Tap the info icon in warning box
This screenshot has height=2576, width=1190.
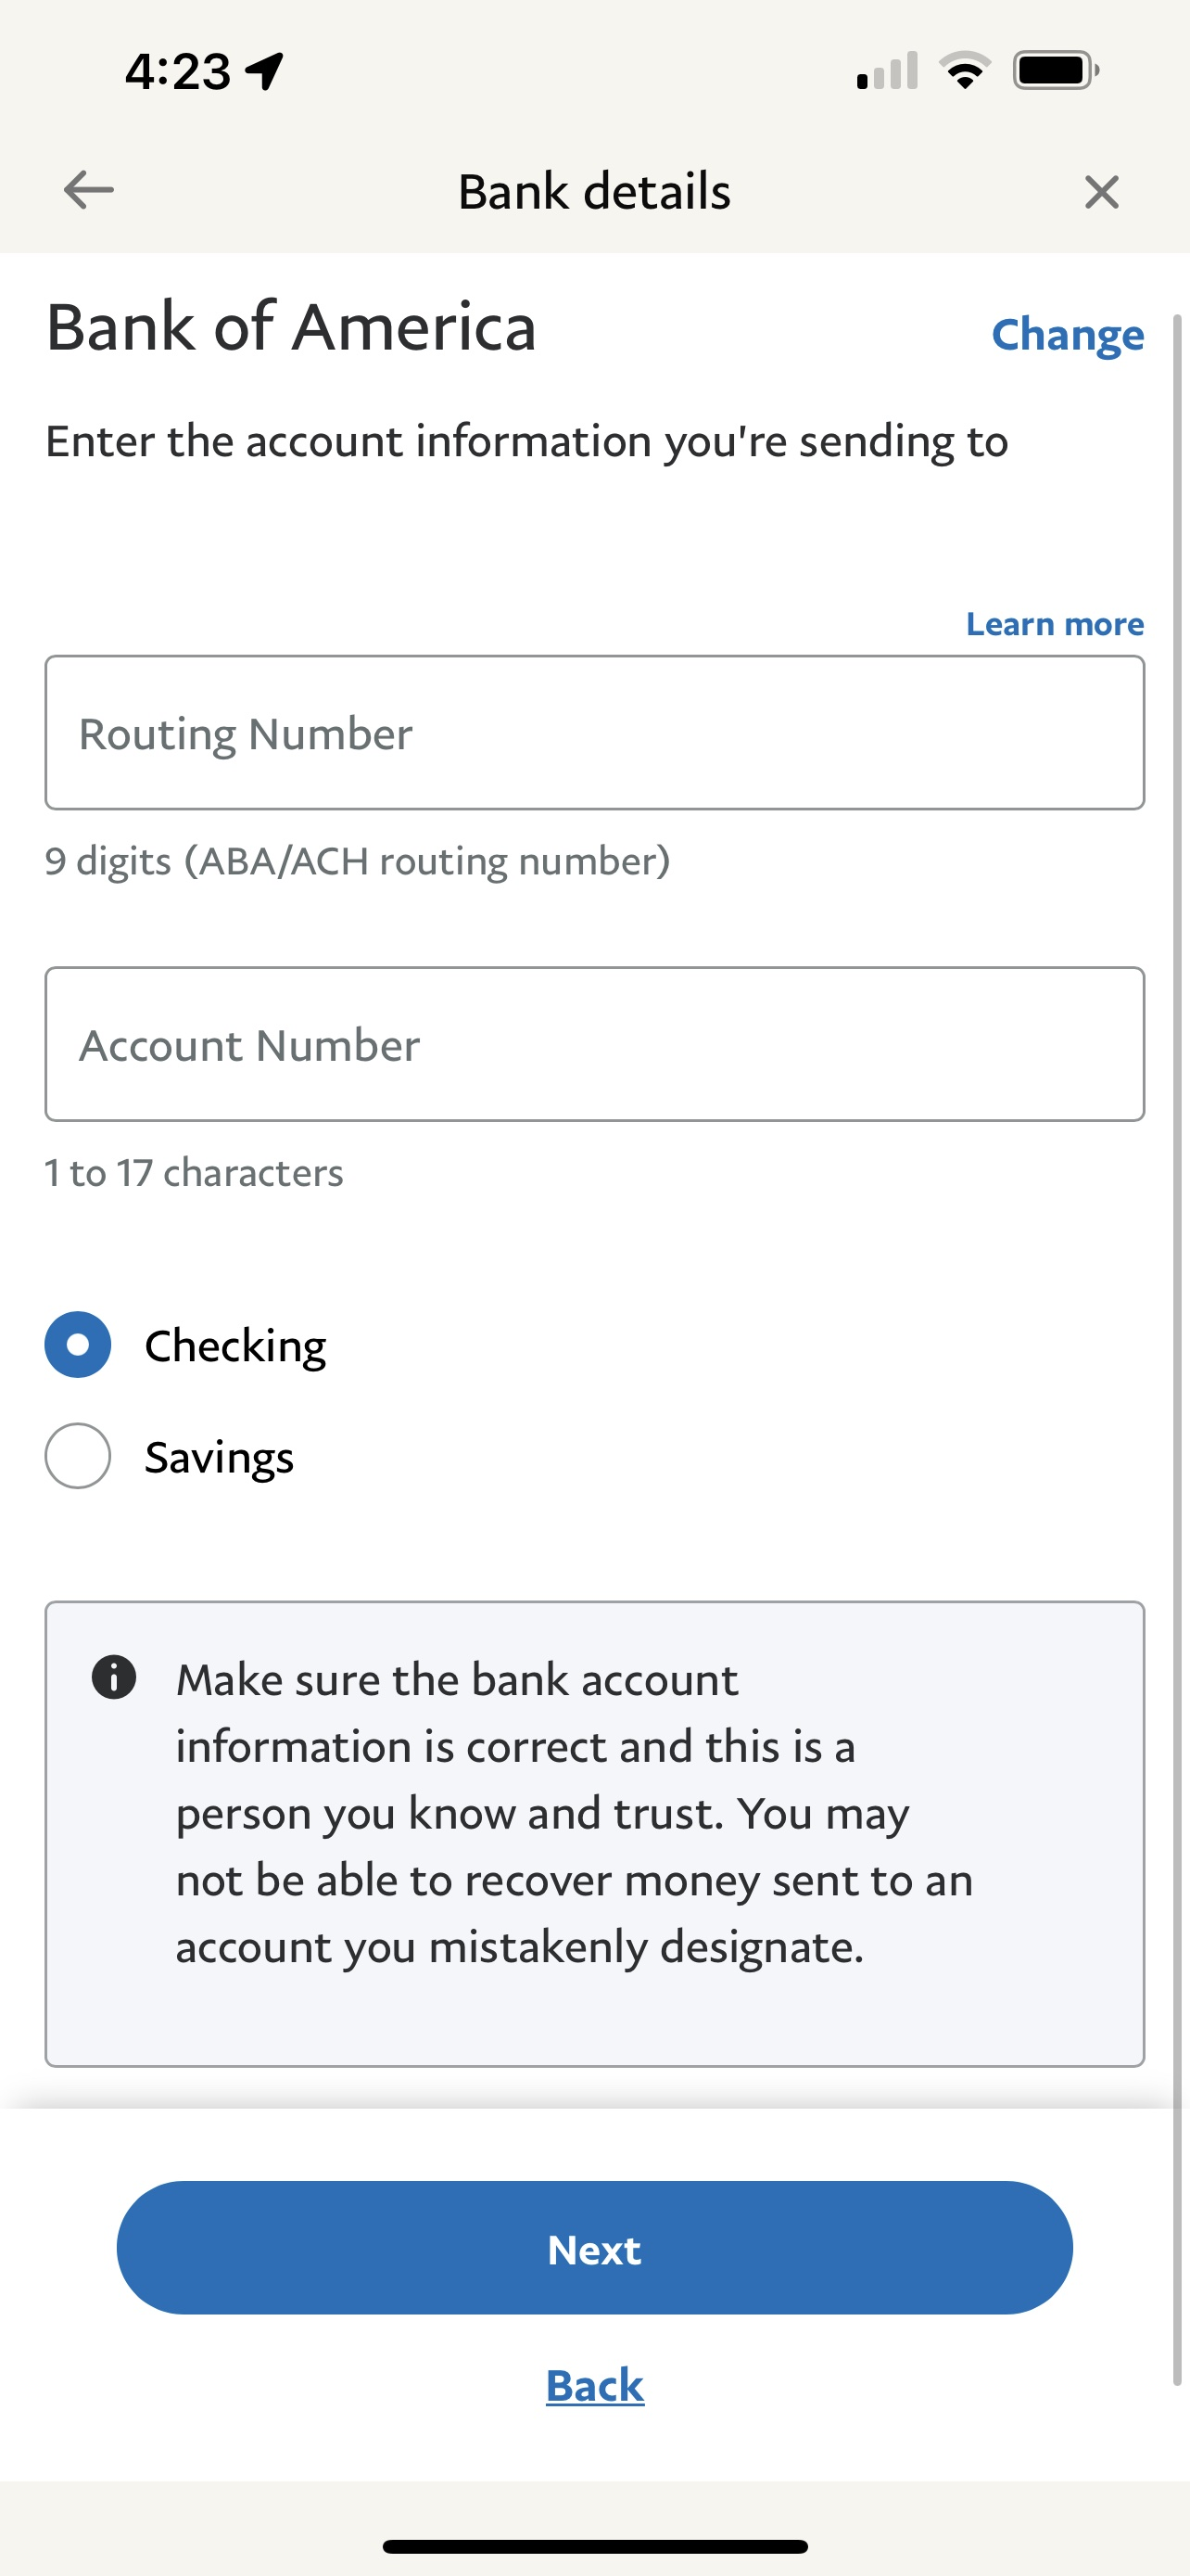click(x=114, y=1677)
